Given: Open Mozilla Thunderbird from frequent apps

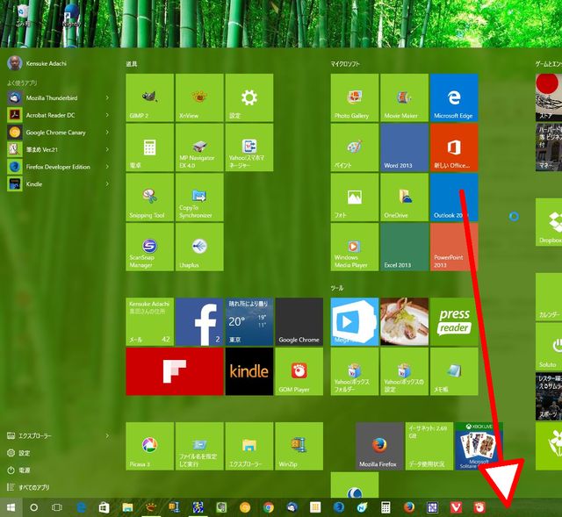Looking at the screenshot, I should tap(52, 97).
